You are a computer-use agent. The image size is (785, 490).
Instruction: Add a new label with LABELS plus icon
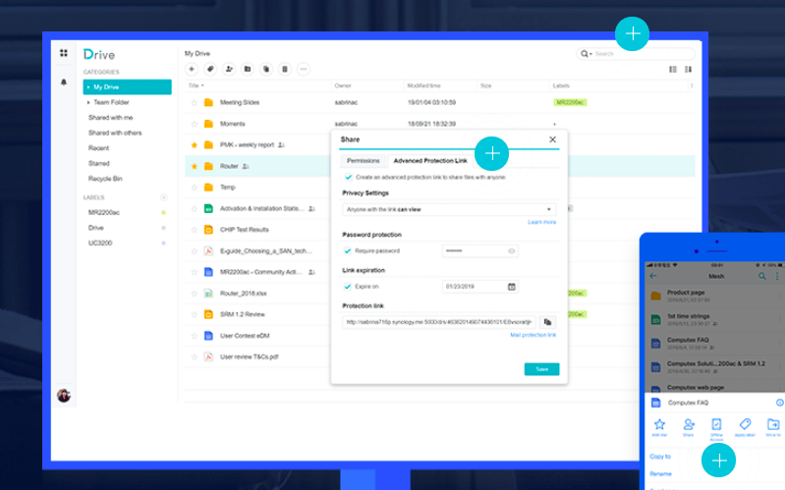point(163,197)
